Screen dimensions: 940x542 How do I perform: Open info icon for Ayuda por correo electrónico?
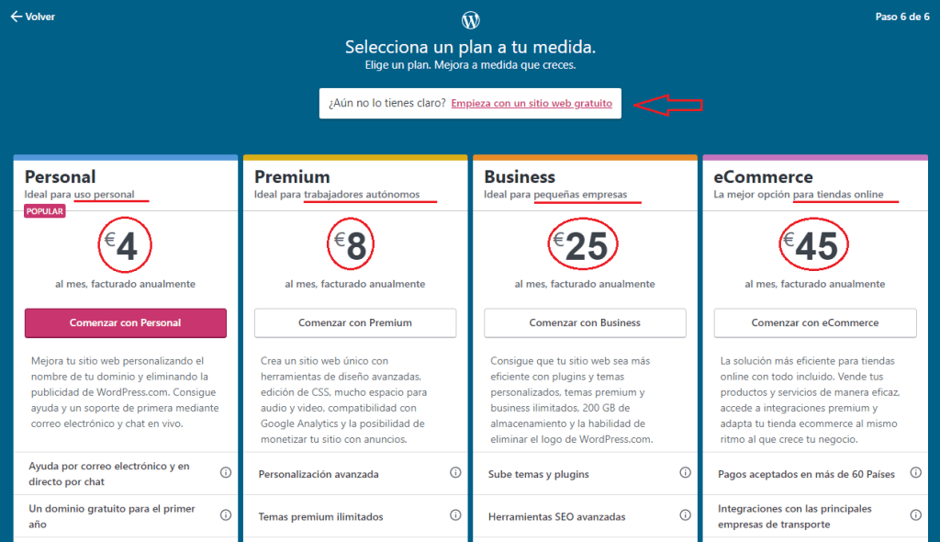[226, 473]
